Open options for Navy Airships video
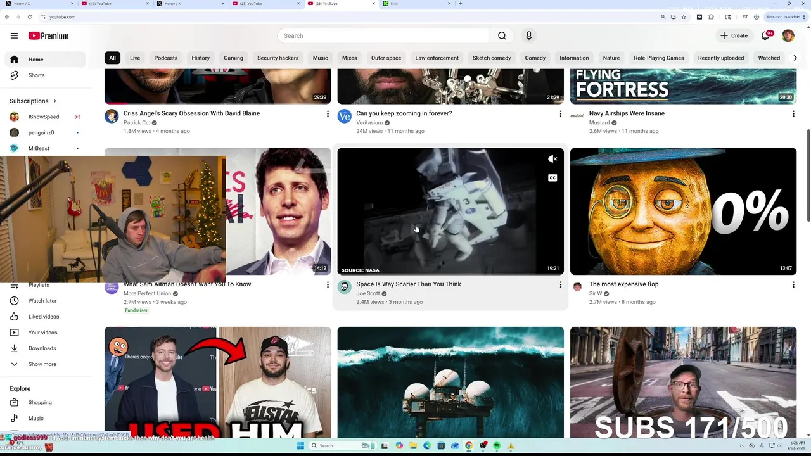 point(793,114)
